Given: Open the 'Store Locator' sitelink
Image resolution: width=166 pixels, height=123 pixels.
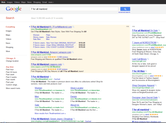Looking at the screenshot, I should (77, 88).
